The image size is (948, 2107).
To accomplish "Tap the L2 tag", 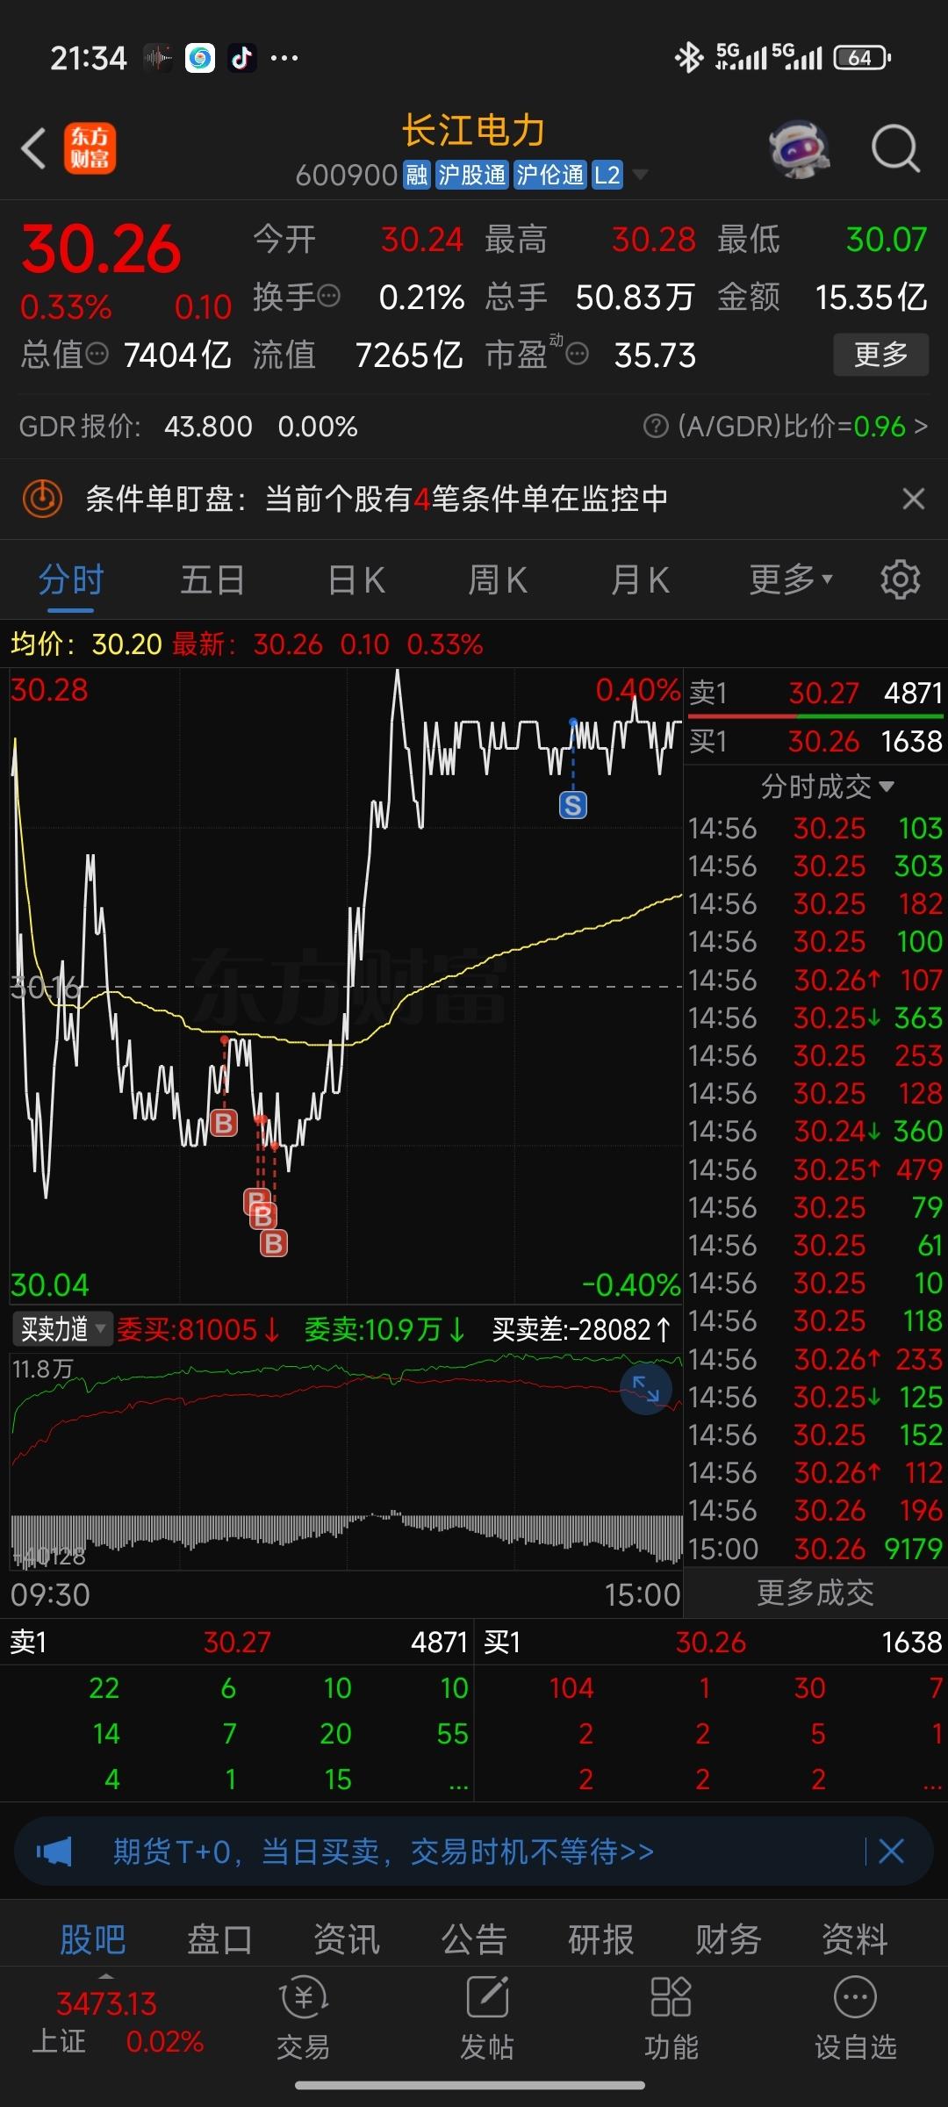I will [x=607, y=175].
